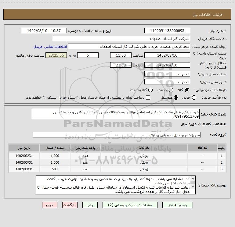Click the 'ردیف' column header
This screenshot has height=227, width=235.
pyautogui.click(x=222, y=148)
